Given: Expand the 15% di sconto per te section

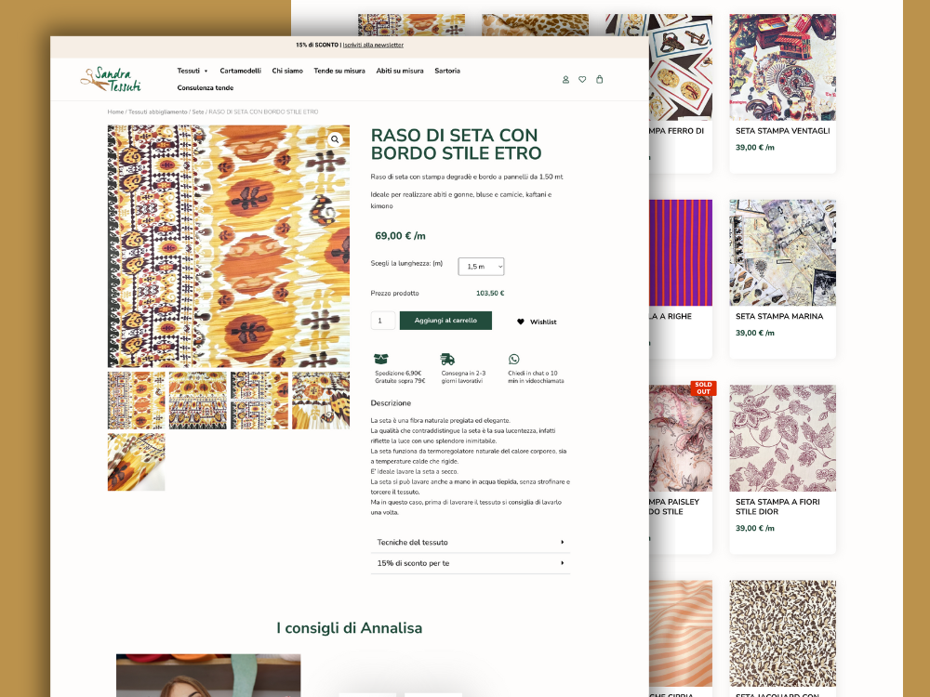Looking at the screenshot, I should pyautogui.click(x=471, y=563).
